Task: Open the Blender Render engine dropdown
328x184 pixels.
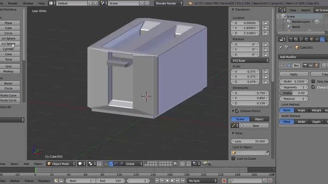Action: [169, 3]
